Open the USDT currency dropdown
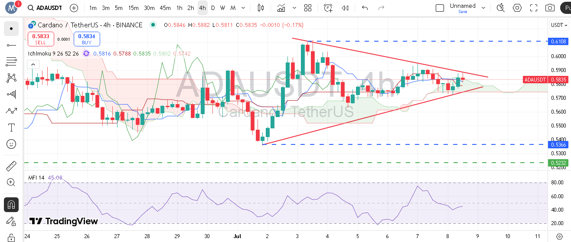This screenshot has width=571, height=242. coord(559,25)
